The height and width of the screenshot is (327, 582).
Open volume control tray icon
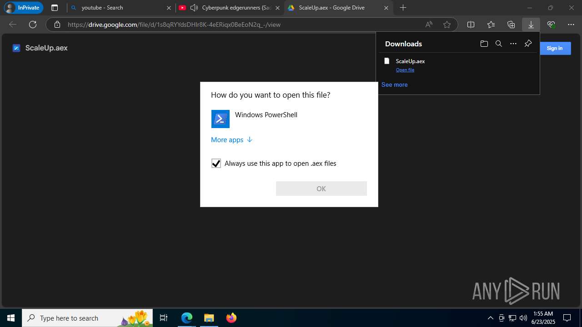pos(523,318)
